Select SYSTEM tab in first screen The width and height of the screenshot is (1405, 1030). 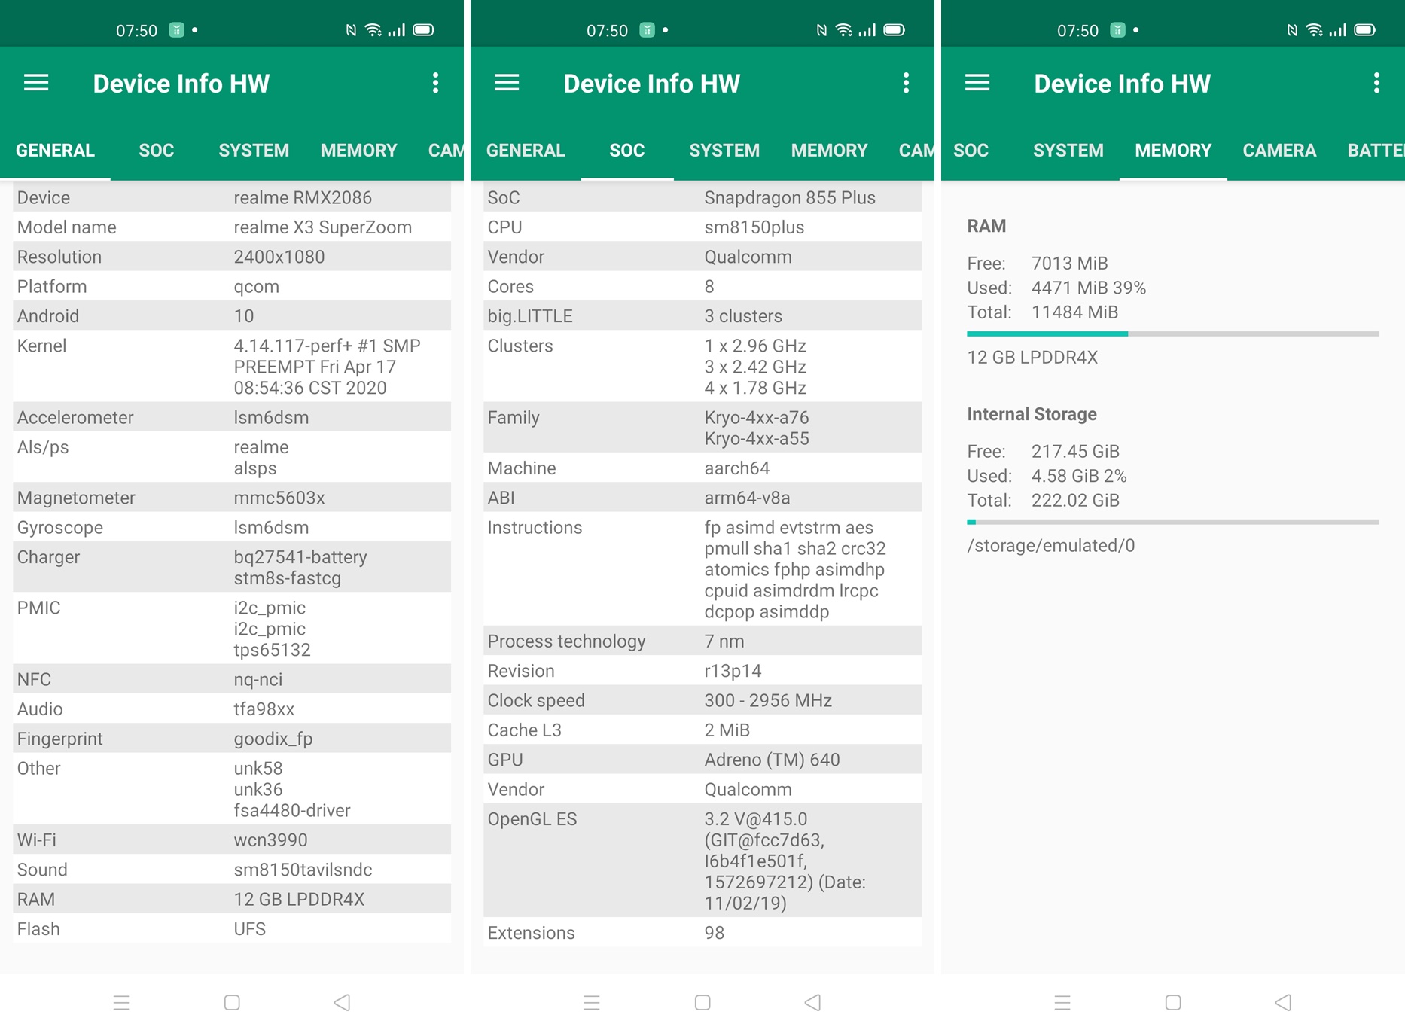(x=254, y=151)
